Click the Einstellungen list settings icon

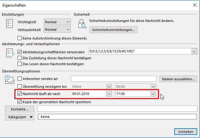10,24
